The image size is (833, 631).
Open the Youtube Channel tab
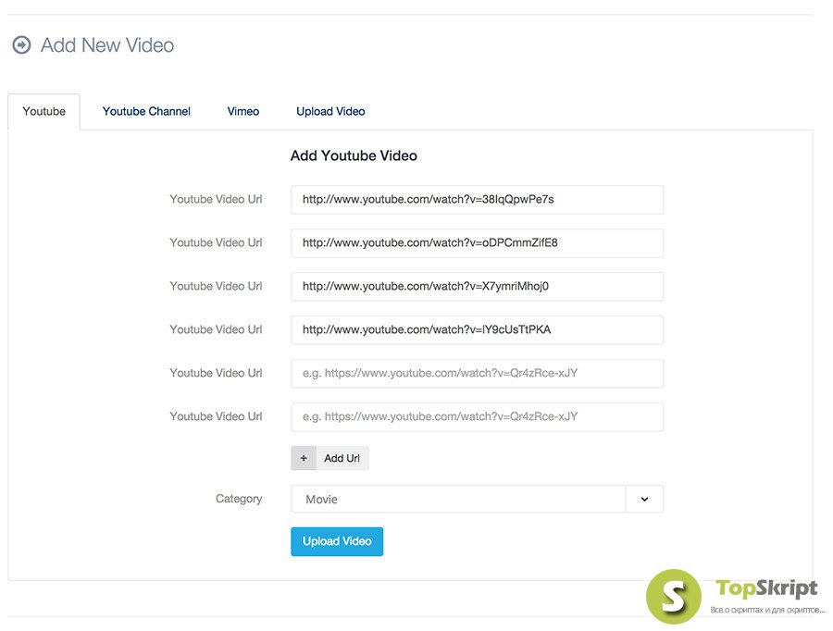146,112
